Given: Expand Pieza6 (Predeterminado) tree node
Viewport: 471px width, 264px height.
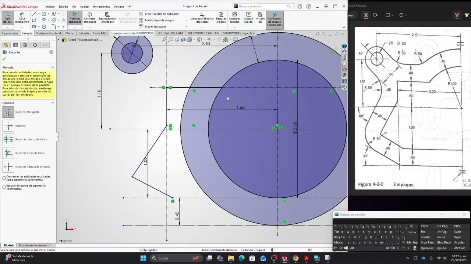Looking at the screenshot, I should (58, 40).
